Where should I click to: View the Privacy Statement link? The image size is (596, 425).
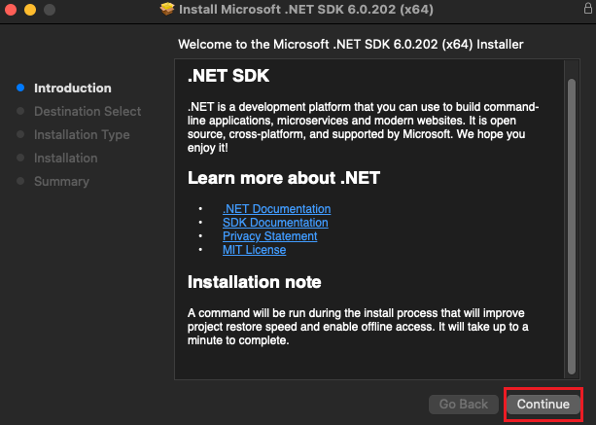(269, 236)
